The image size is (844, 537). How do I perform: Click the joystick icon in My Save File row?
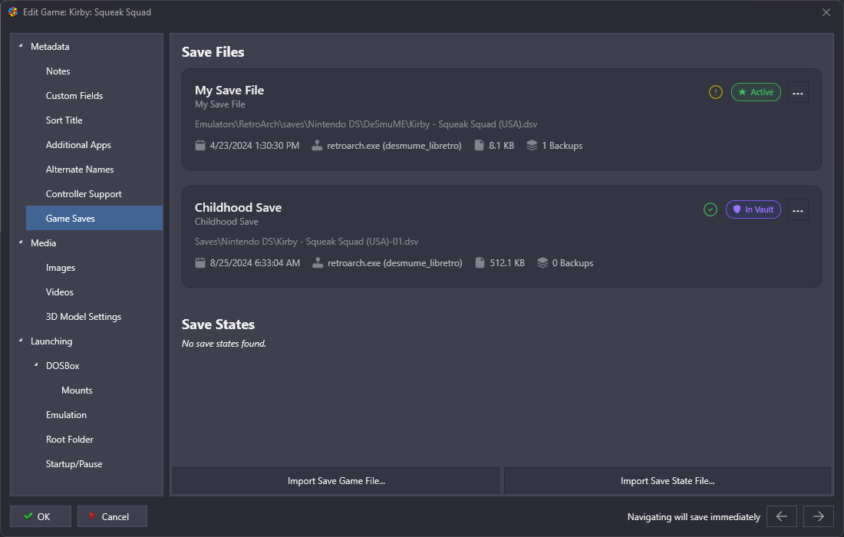point(317,145)
